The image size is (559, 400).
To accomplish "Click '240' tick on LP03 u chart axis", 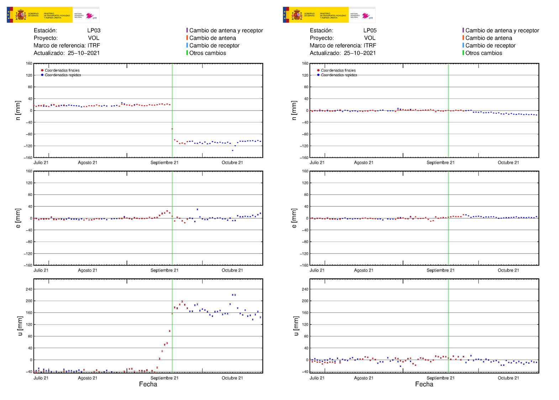I will pyautogui.click(x=28, y=289).
